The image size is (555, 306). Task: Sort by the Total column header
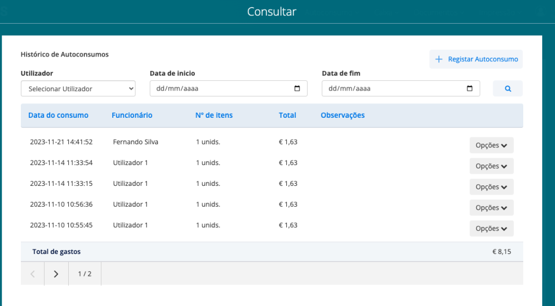287,115
